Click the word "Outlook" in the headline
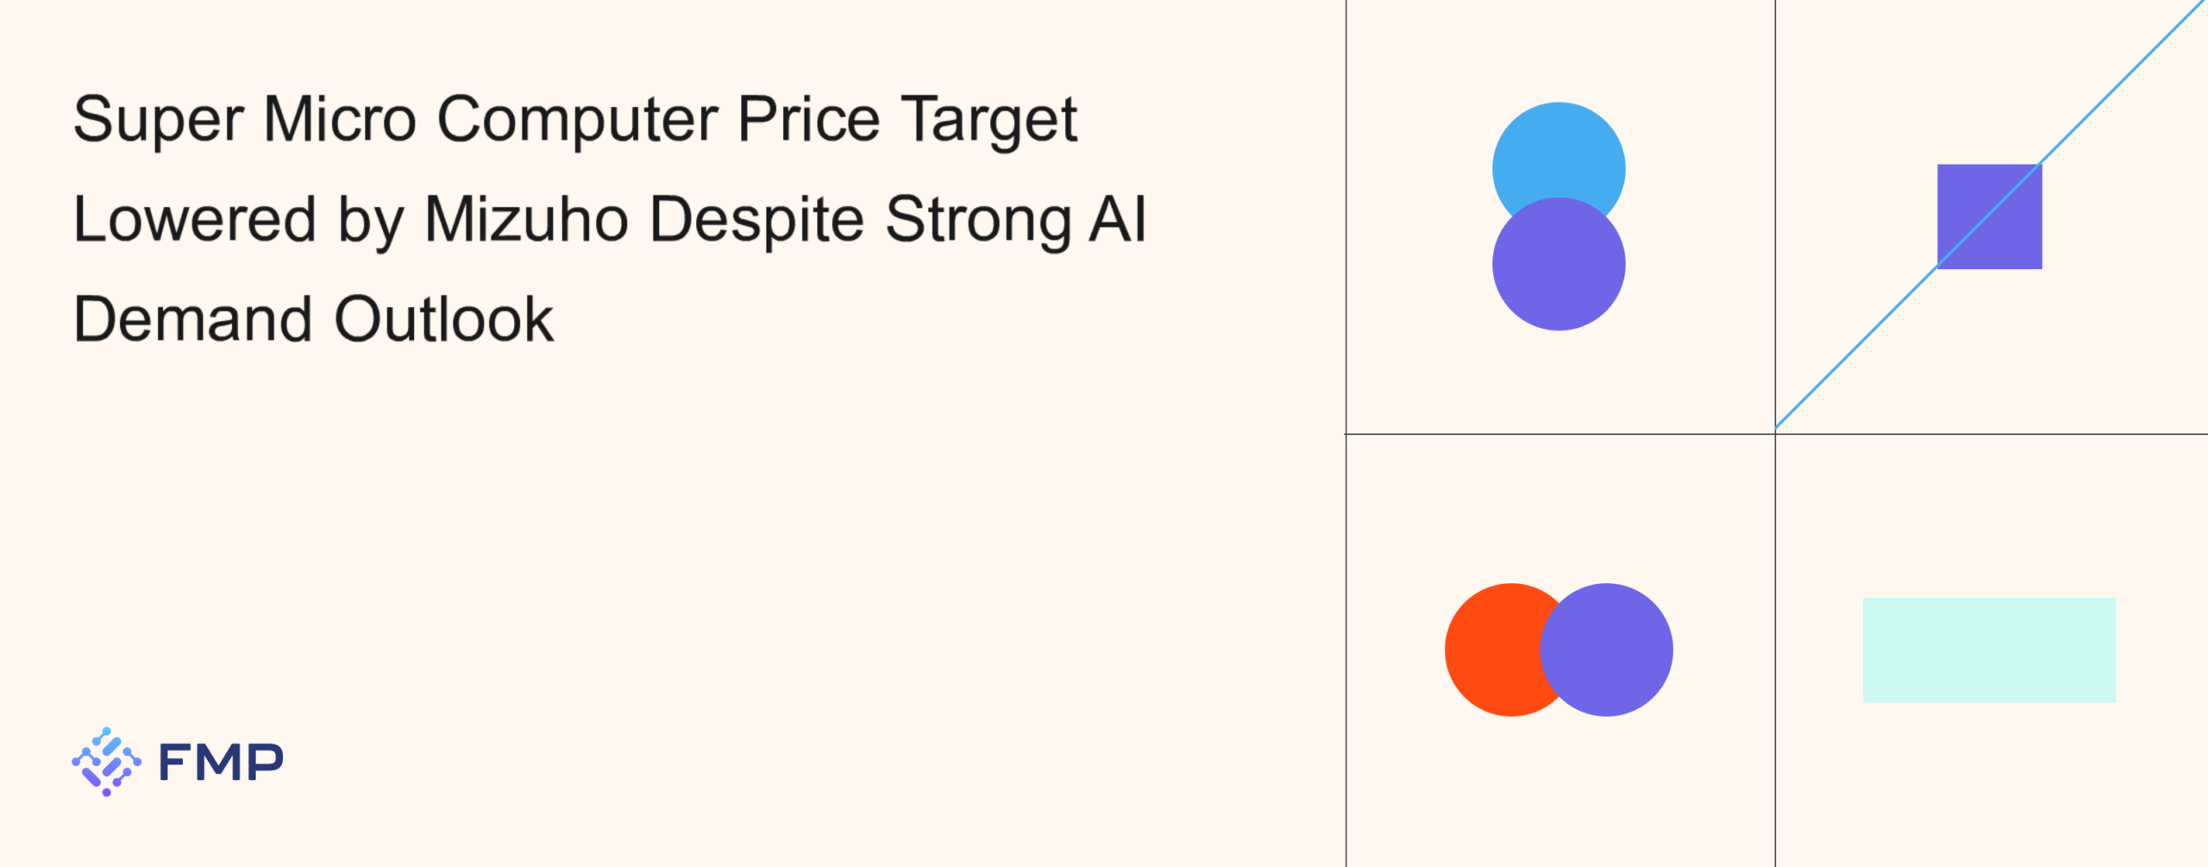 (444, 319)
